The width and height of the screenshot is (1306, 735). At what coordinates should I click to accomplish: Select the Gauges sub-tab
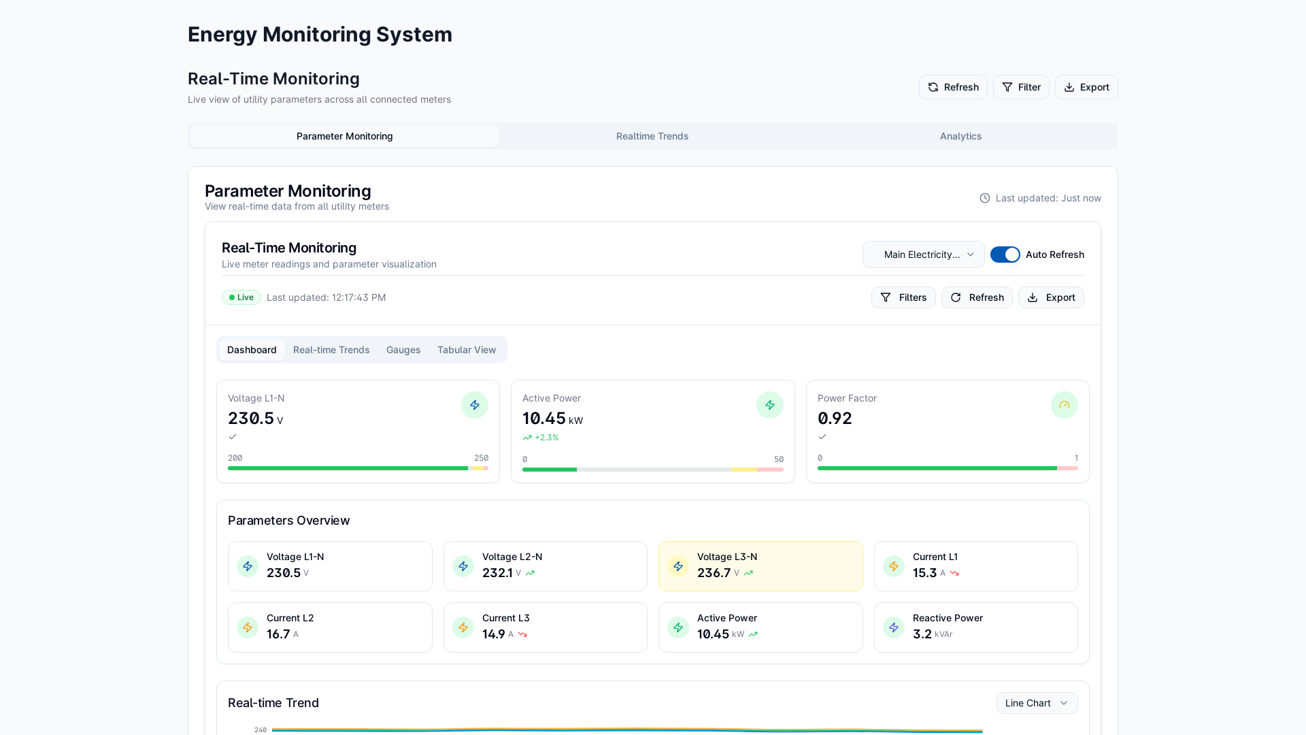point(403,350)
